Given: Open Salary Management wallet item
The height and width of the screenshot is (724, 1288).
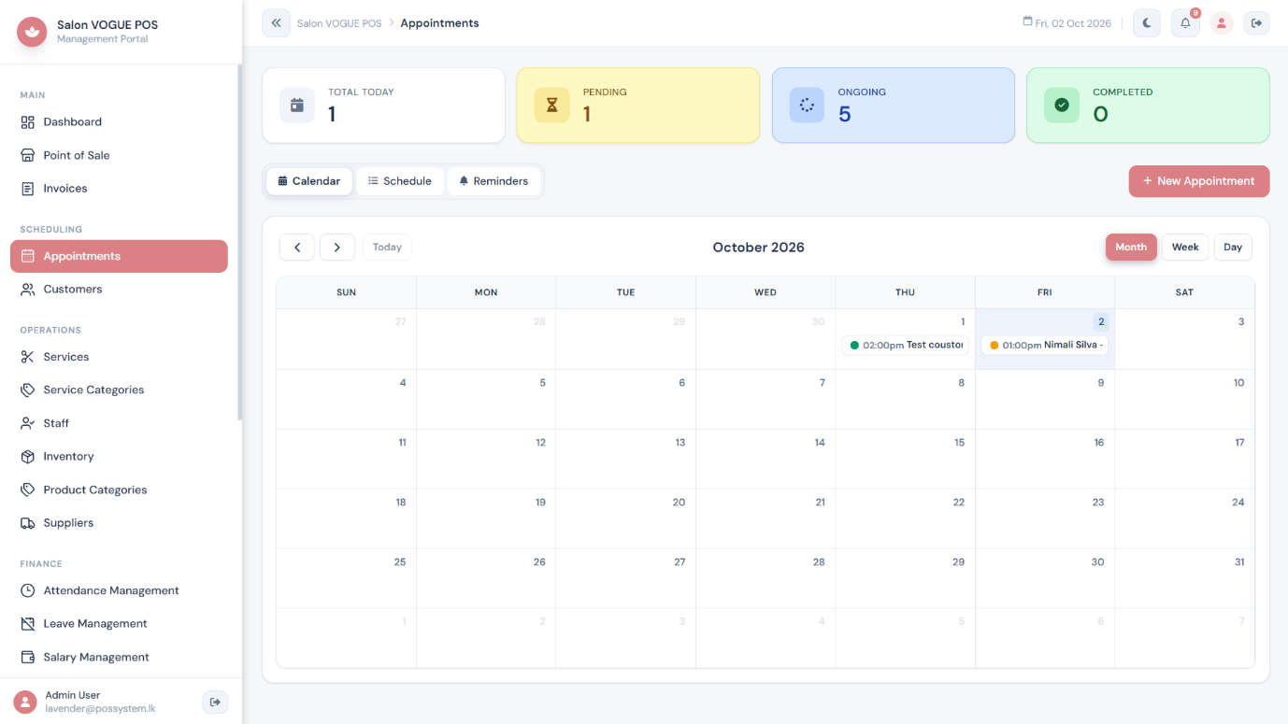Looking at the screenshot, I should [x=119, y=657].
